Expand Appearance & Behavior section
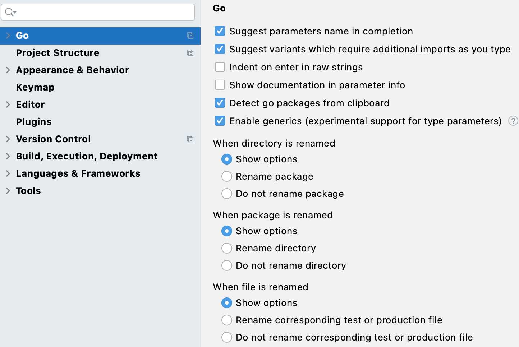Screen dimensions: 519x347 8,70
